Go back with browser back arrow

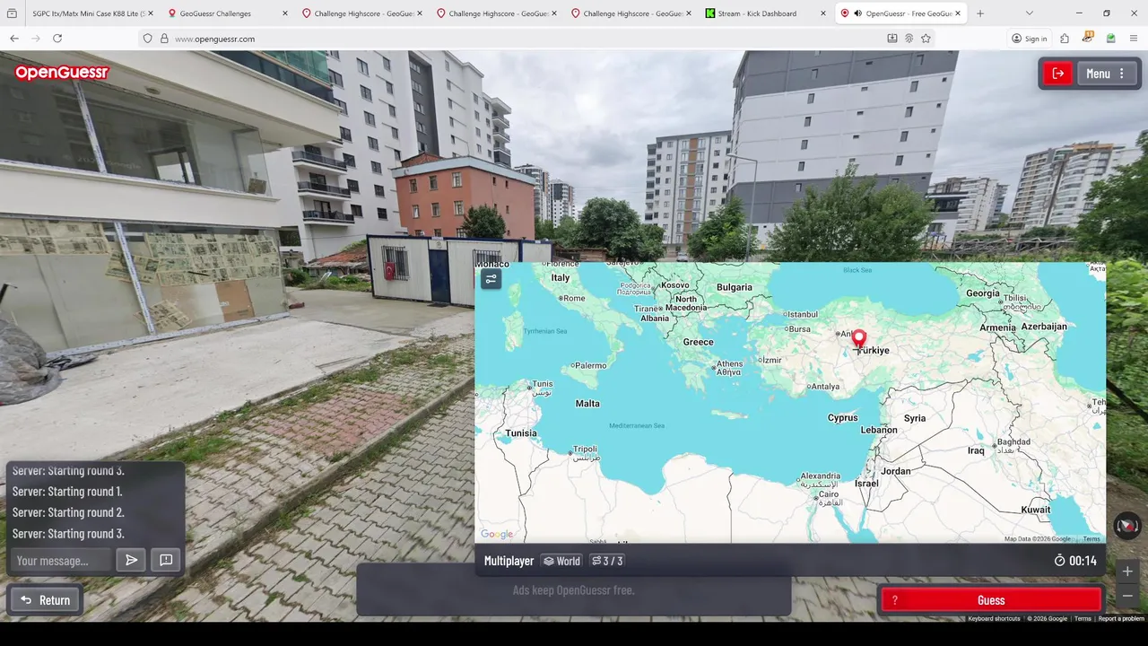(14, 39)
